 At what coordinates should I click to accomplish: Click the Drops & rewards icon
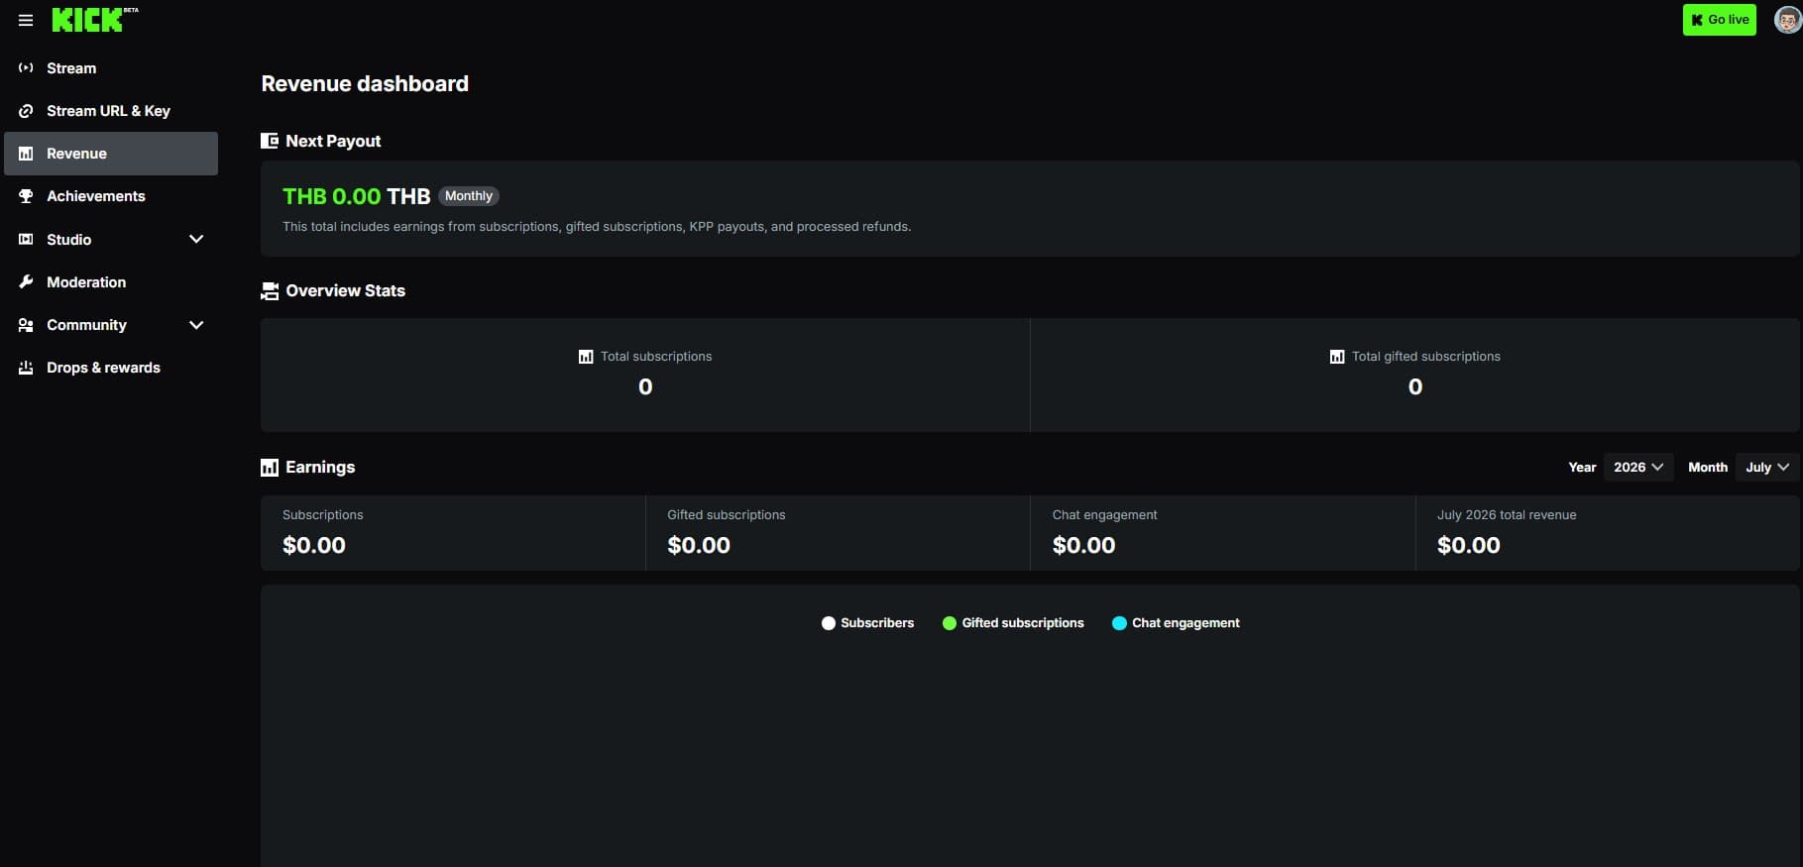[x=26, y=368]
